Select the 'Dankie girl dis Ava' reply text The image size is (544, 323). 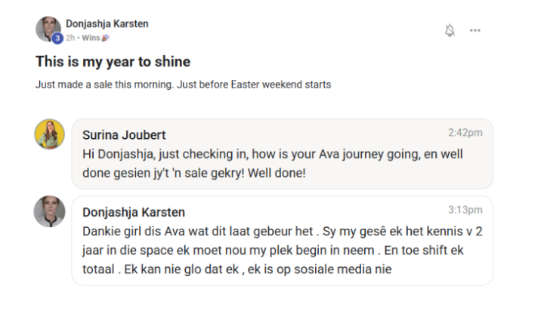[x=283, y=251]
